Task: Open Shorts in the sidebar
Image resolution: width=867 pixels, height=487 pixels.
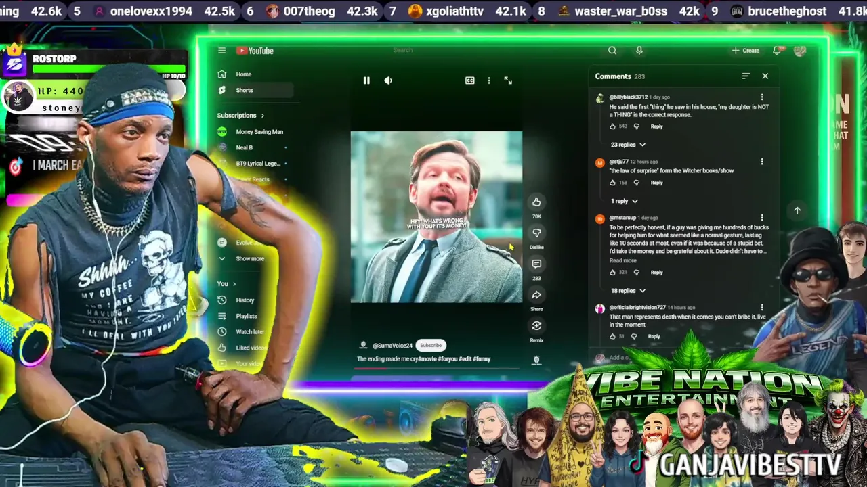Action: pyautogui.click(x=254, y=90)
